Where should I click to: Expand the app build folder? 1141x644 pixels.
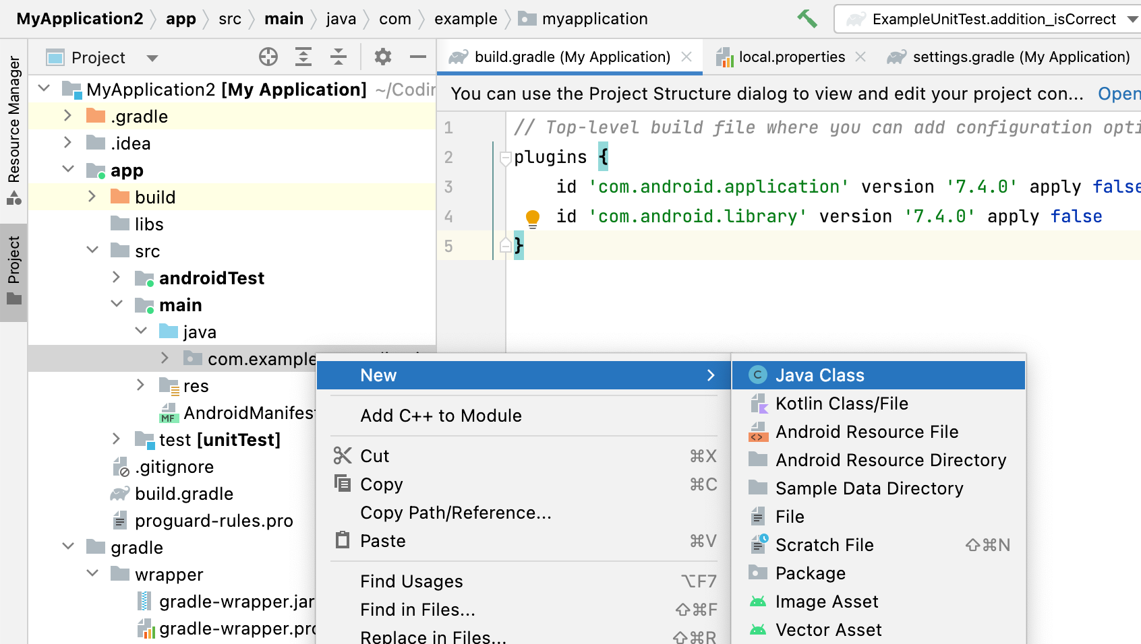[x=92, y=196]
